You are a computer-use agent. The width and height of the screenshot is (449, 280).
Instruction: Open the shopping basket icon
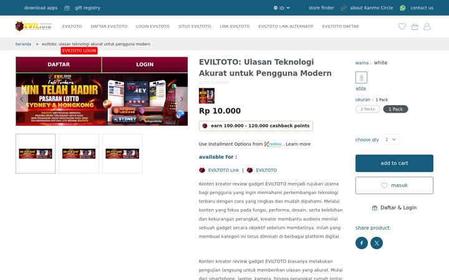[x=415, y=26]
